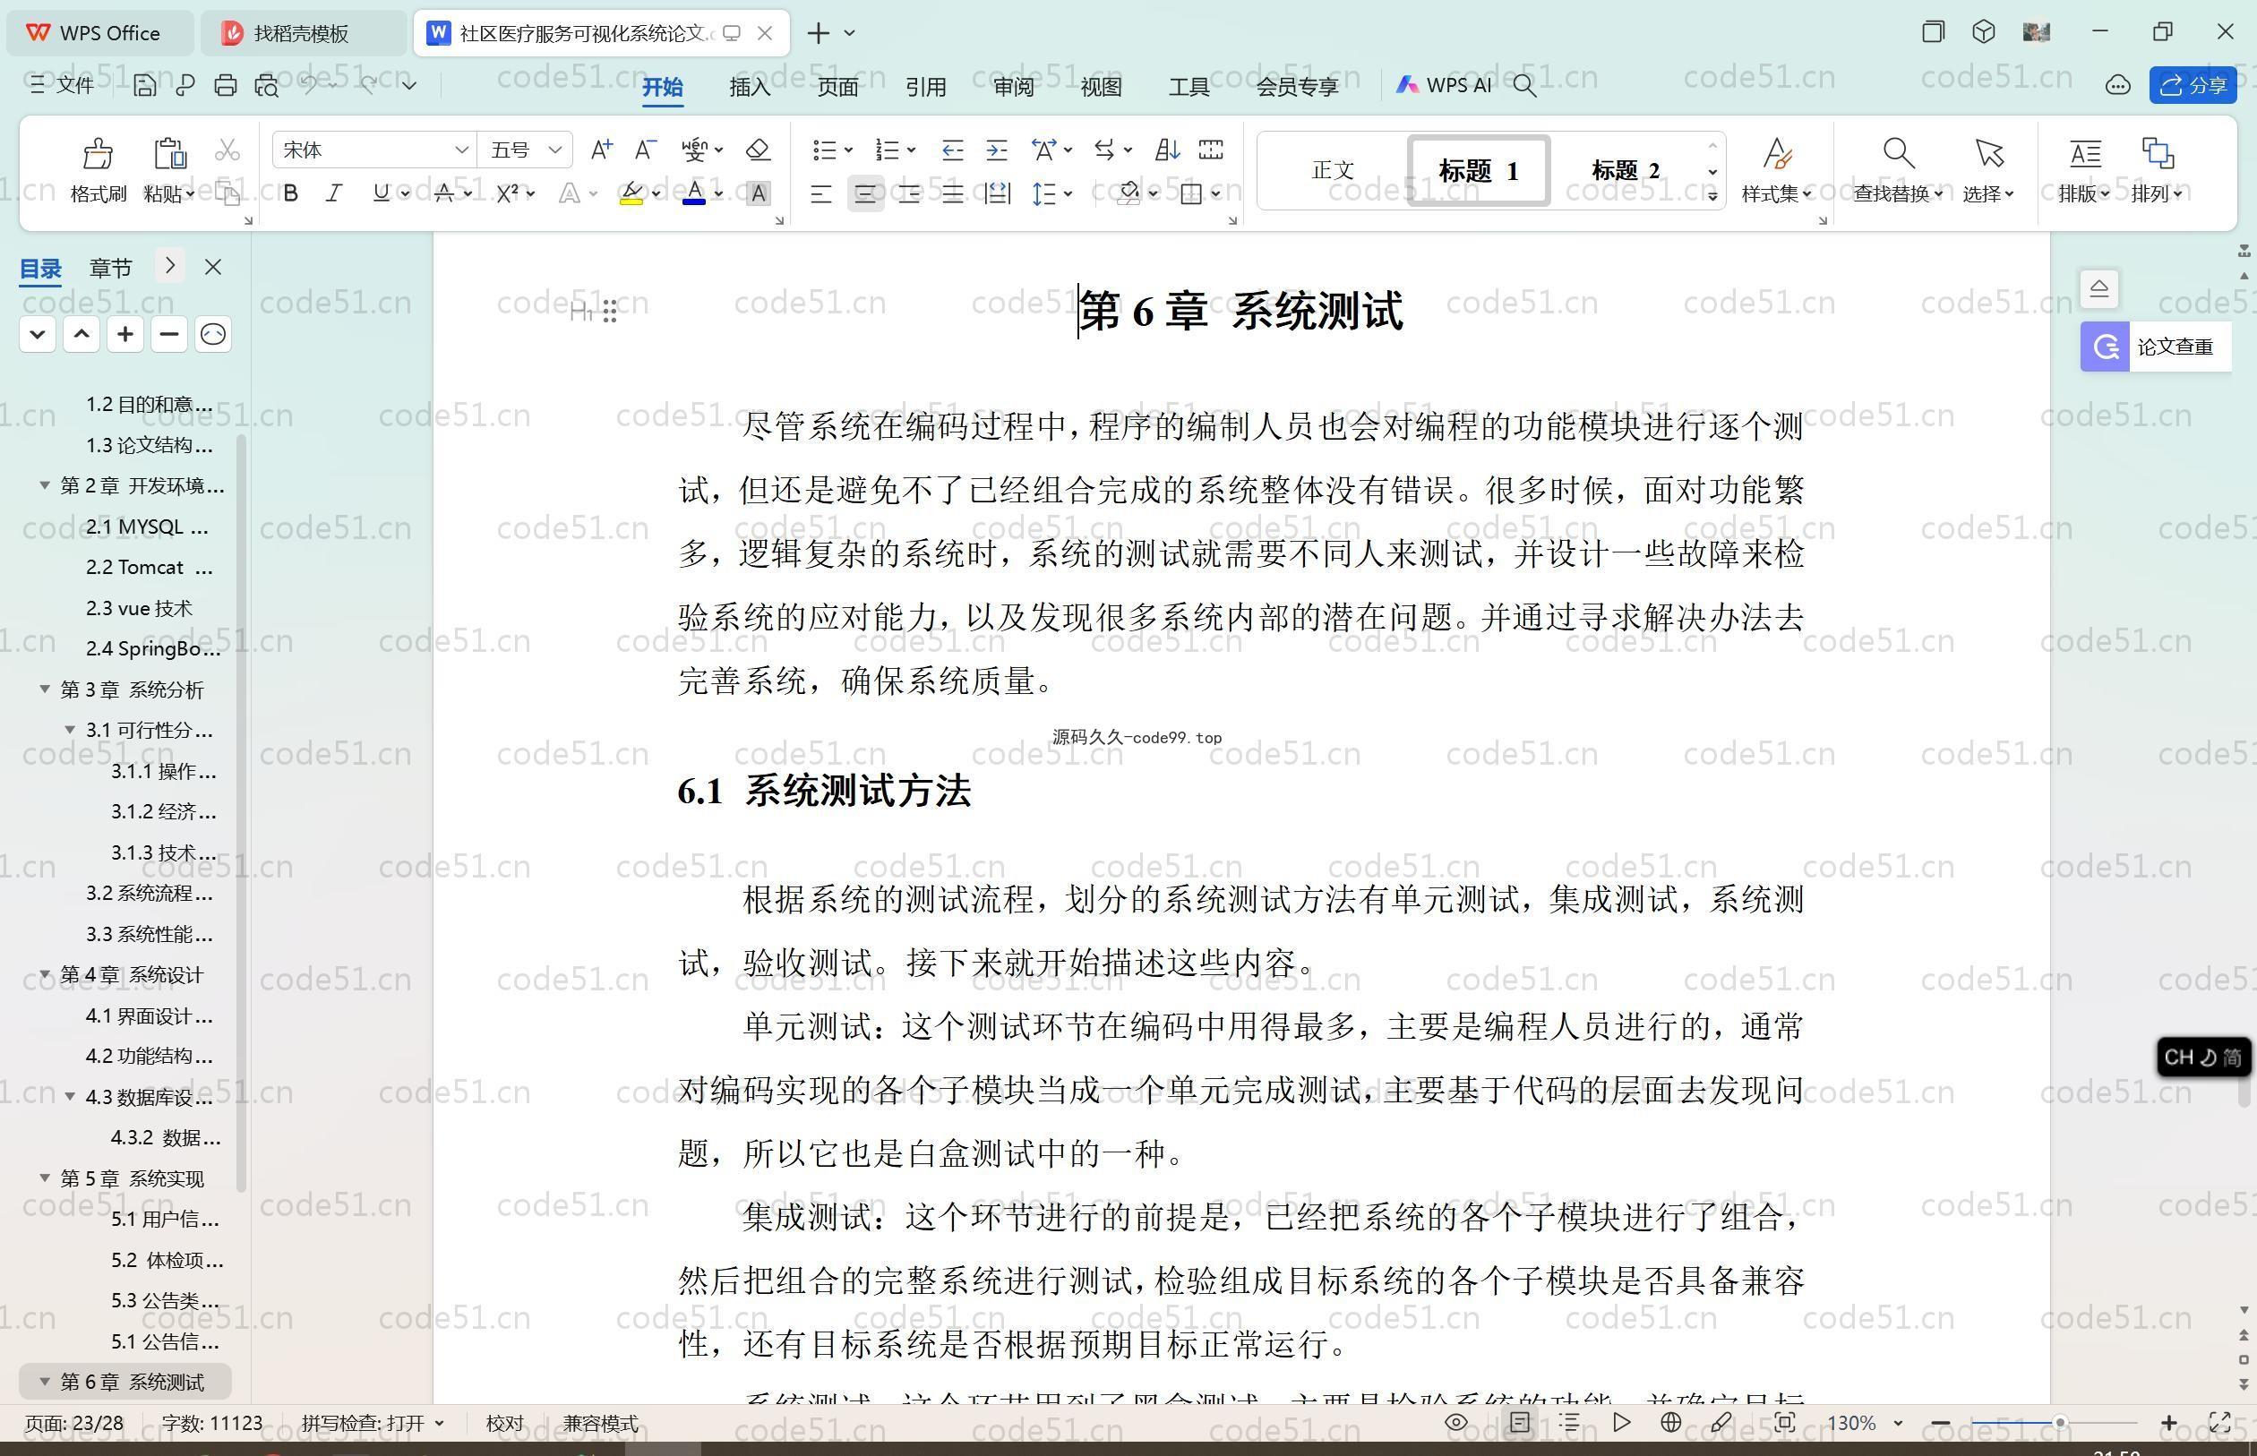Toggle center alignment

point(865,193)
